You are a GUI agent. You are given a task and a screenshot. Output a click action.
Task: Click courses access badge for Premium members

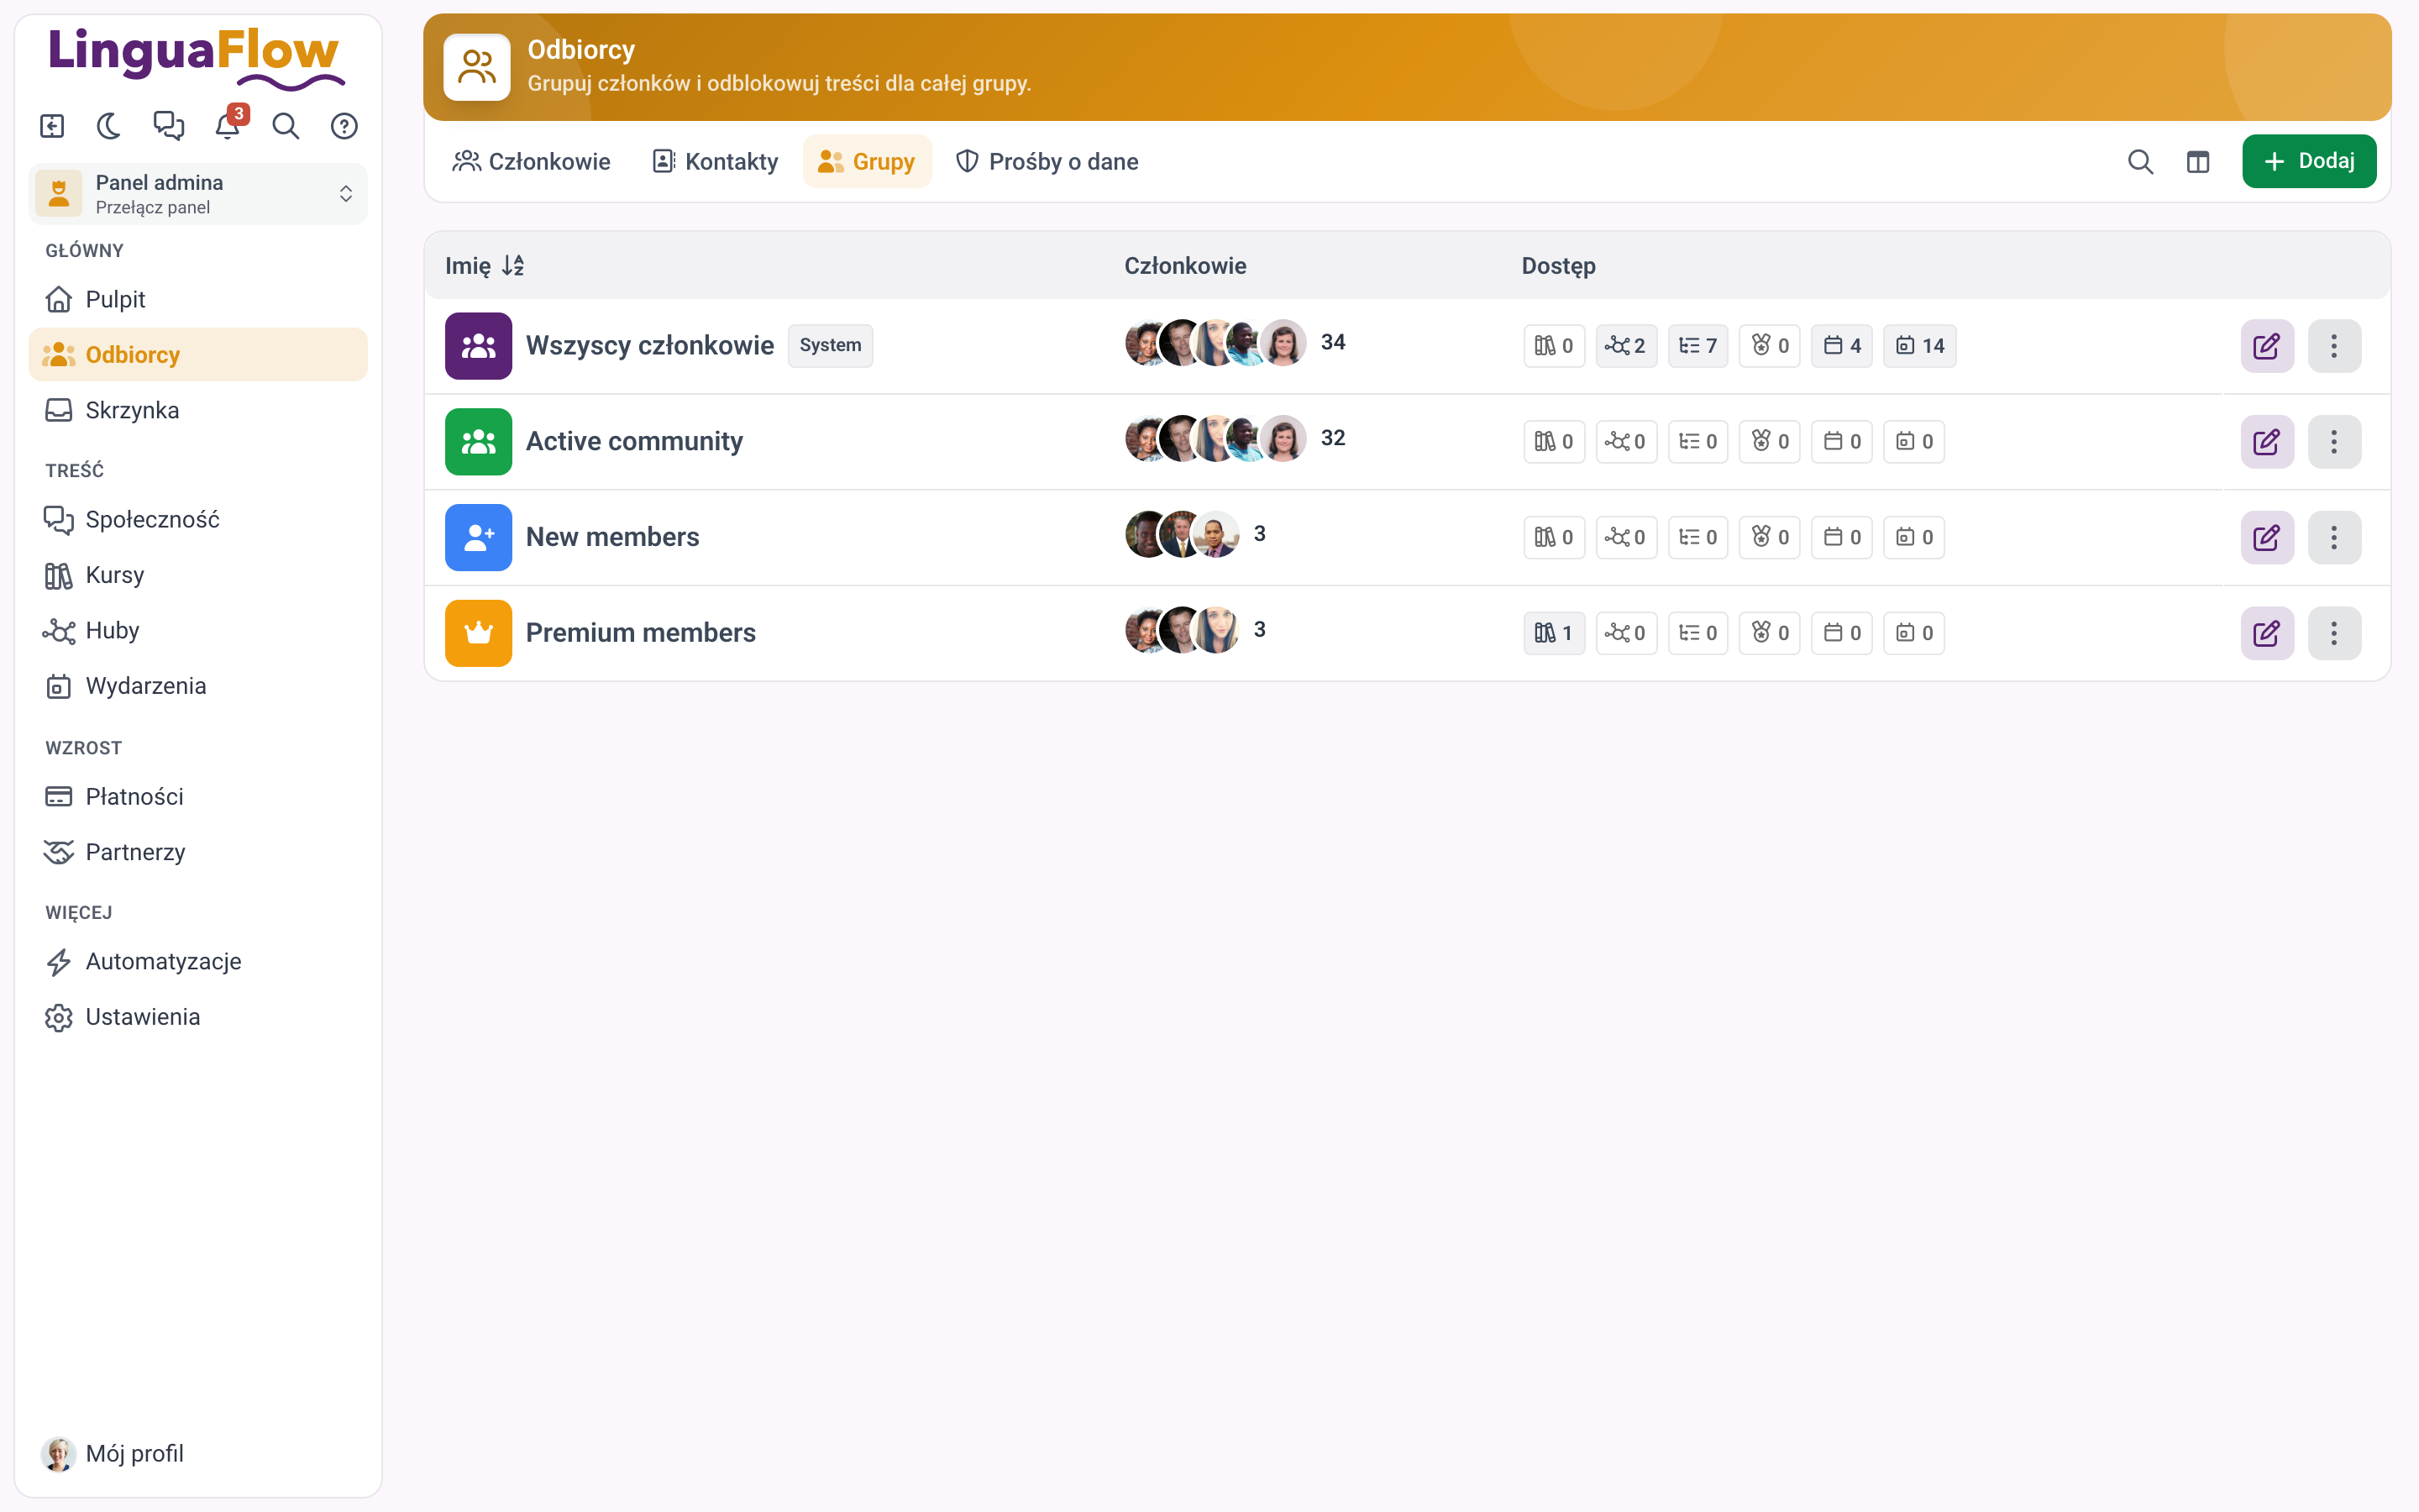pos(1553,633)
